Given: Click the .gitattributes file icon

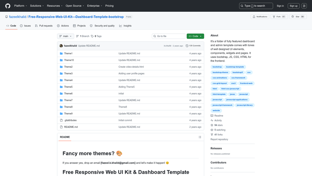Looking at the screenshot, I should click(61, 120).
